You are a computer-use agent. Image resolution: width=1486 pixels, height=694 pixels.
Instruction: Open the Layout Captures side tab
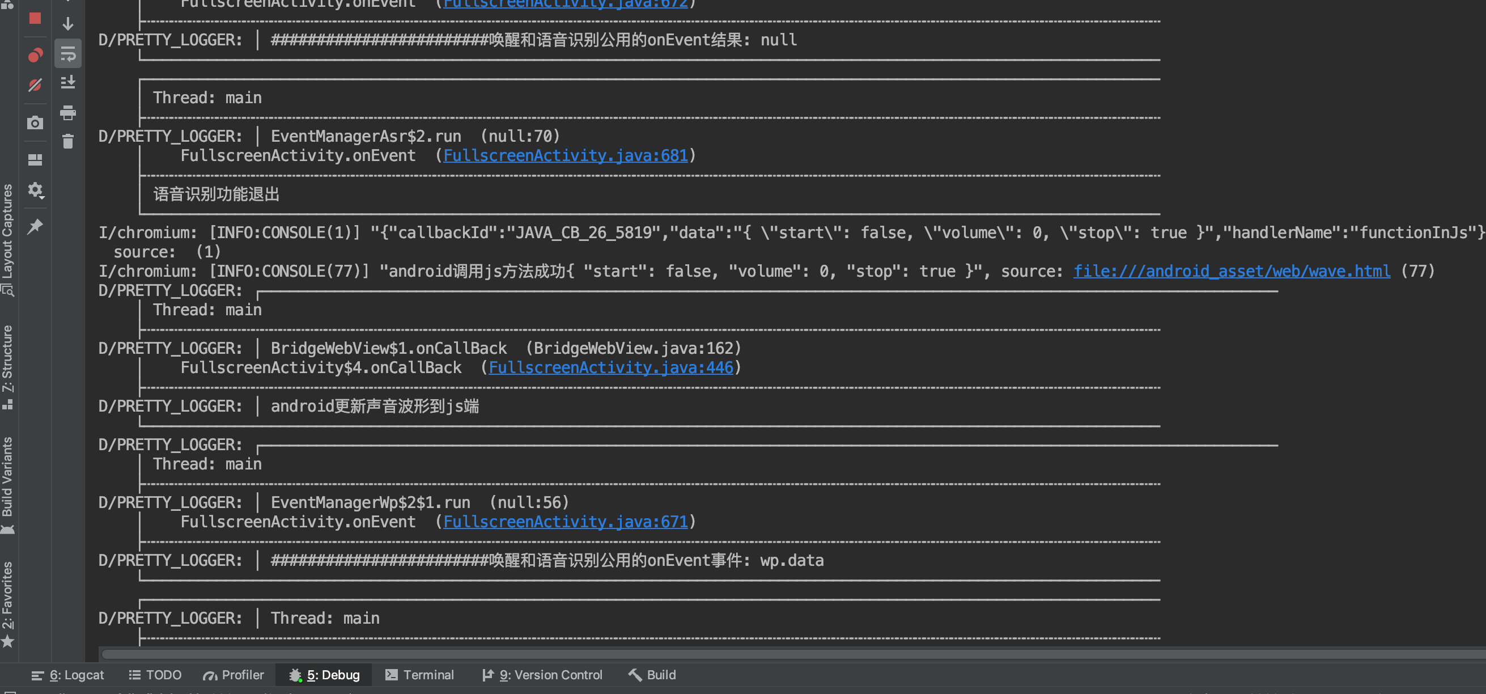click(7, 239)
